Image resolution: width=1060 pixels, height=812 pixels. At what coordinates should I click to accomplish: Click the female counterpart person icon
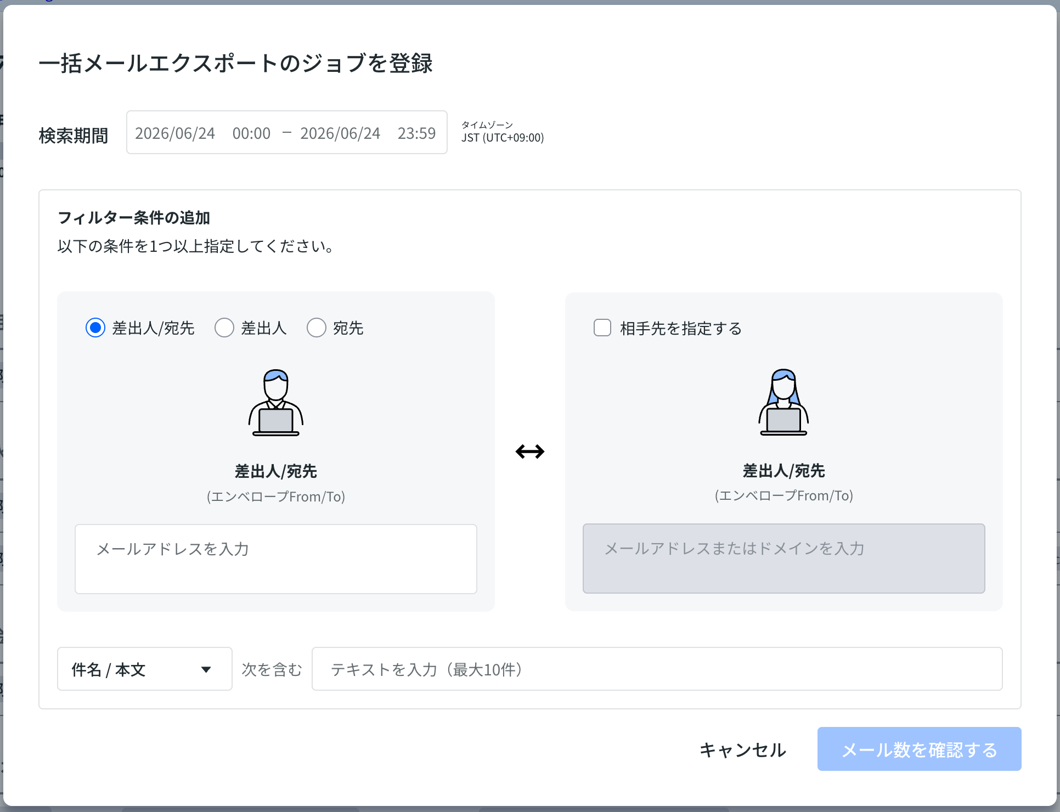[783, 402]
